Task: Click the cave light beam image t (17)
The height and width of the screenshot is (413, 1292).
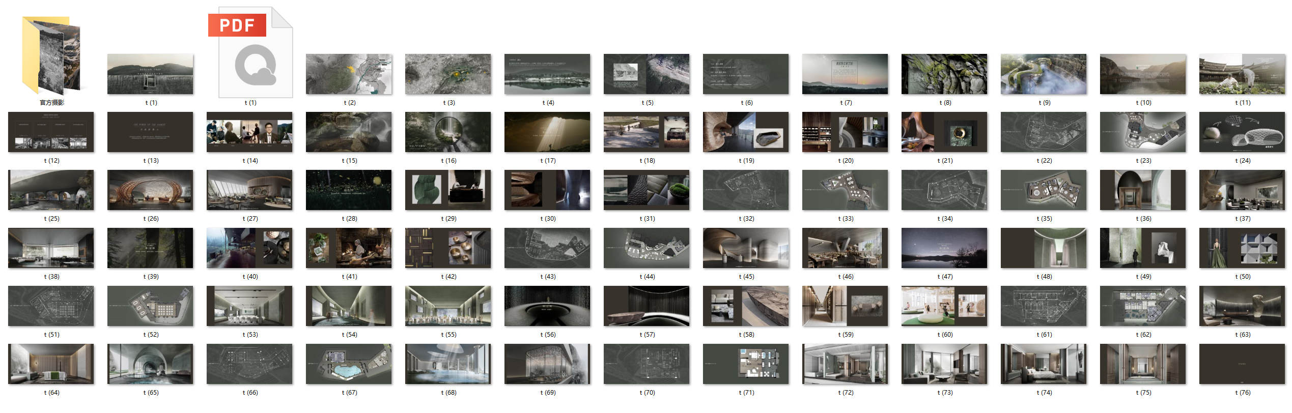Action: point(547,132)
